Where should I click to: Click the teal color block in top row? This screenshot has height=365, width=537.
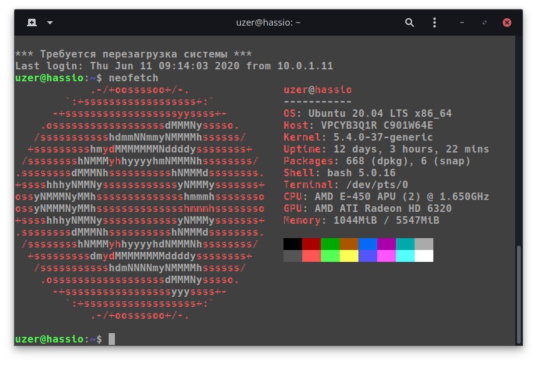(405, 244)
